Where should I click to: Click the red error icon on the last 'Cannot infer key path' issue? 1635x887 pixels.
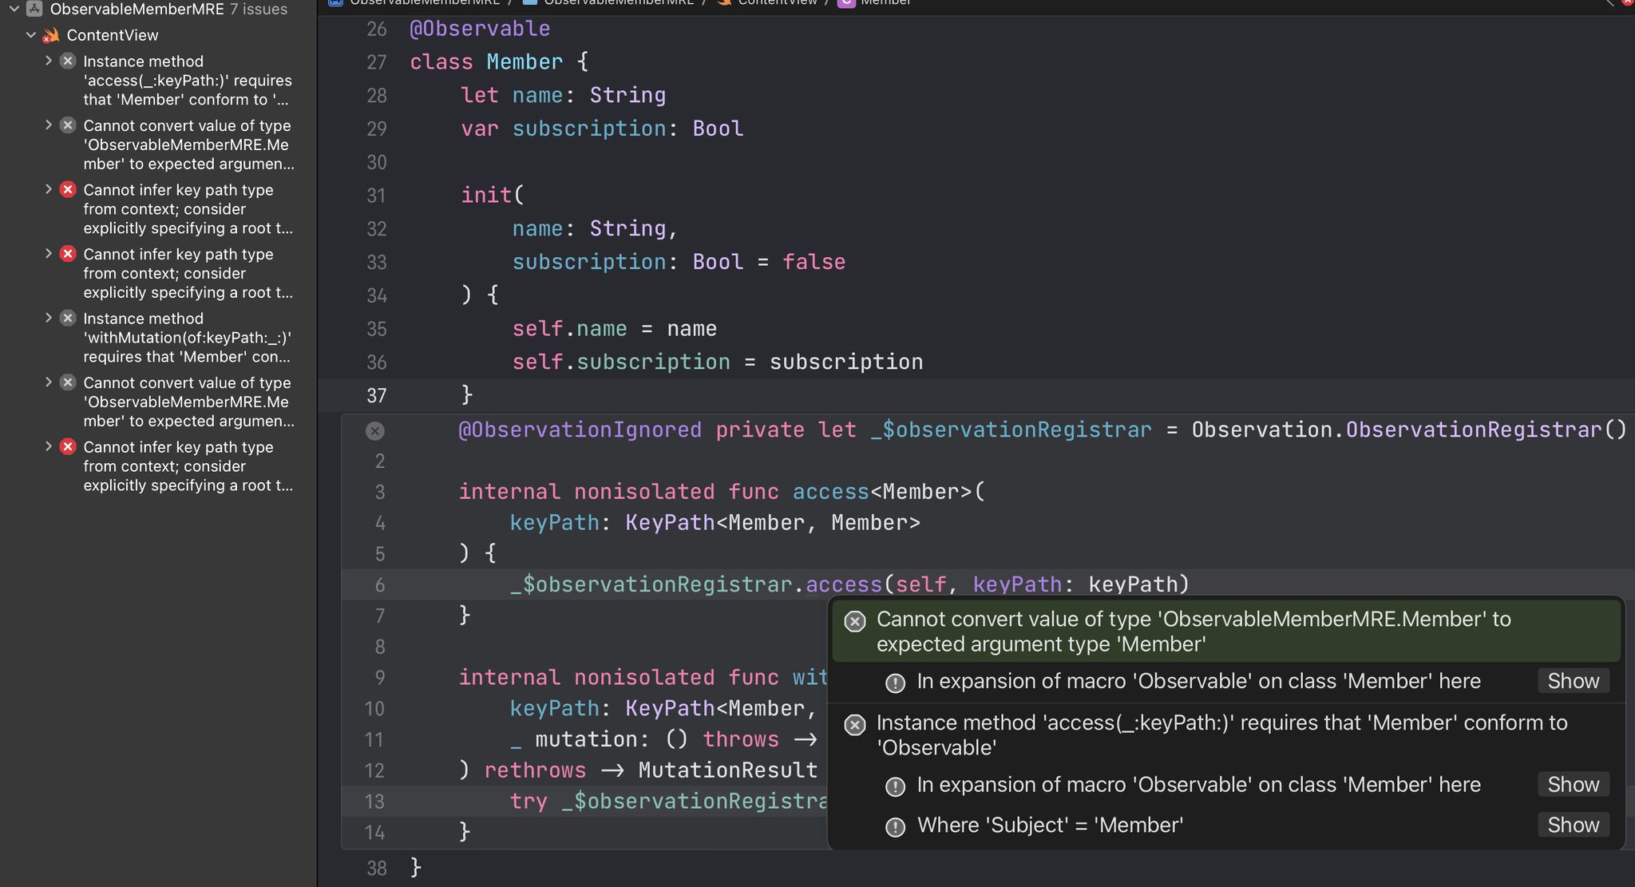click(69, 447)
